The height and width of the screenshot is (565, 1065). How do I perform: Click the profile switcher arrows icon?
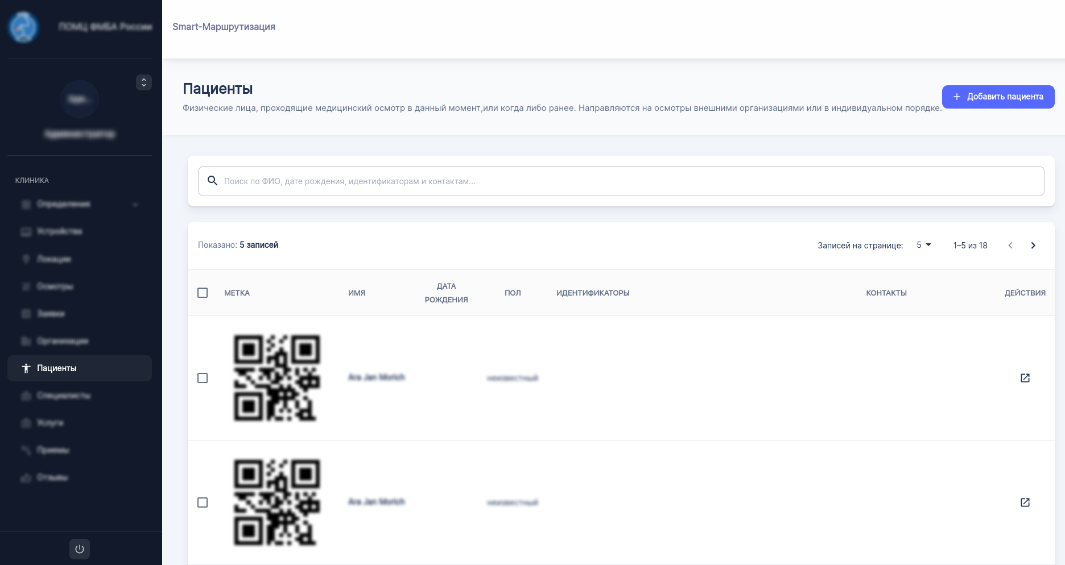click(x=144, y=82)
